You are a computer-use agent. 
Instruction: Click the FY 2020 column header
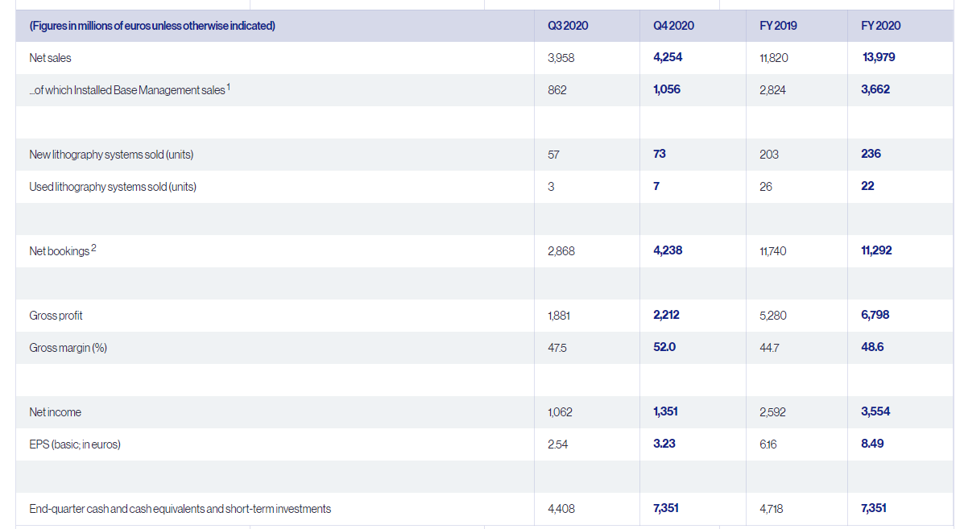pyautogui.click(x=880, y=26)
